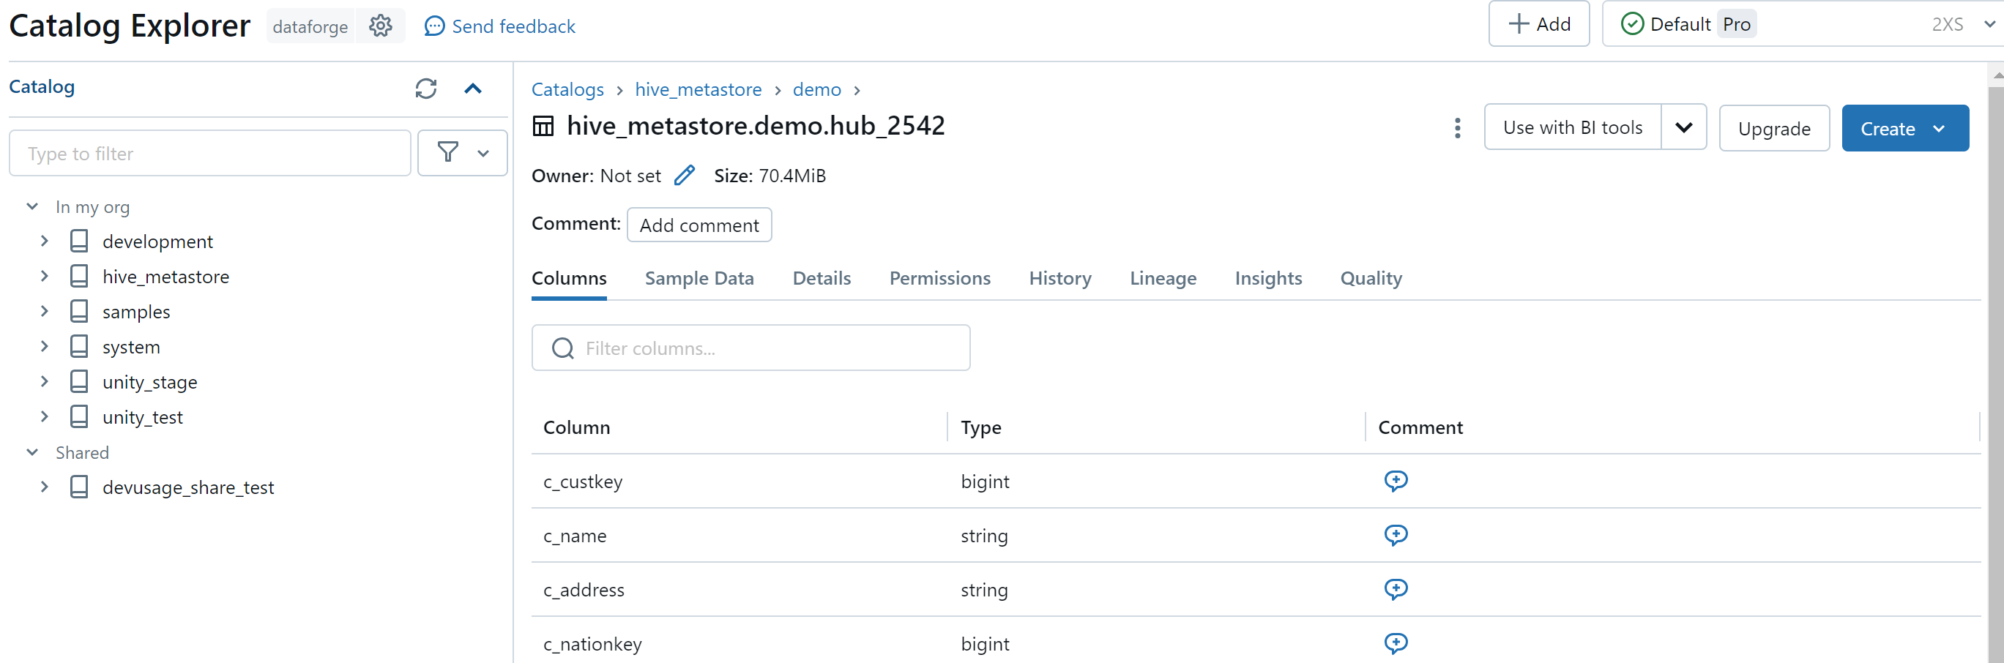Viewport: 2004px width, 663px height.
Task: Expand the system catalog
Action: [x=45, y=346]
